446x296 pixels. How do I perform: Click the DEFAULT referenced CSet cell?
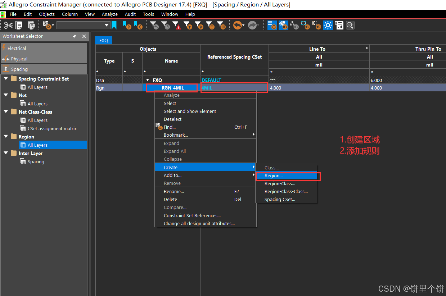pyautogui.click(x=234, y=80)
